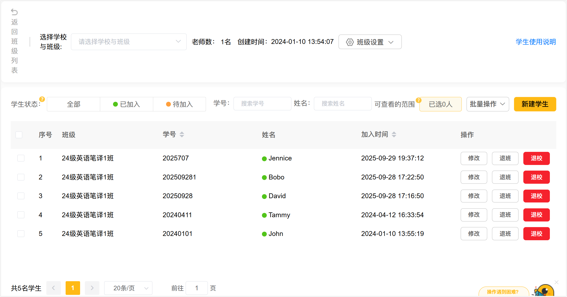The height and width of the screenshot is (297, 567).
Task: Close the help assistant popup
Action: 557,282
